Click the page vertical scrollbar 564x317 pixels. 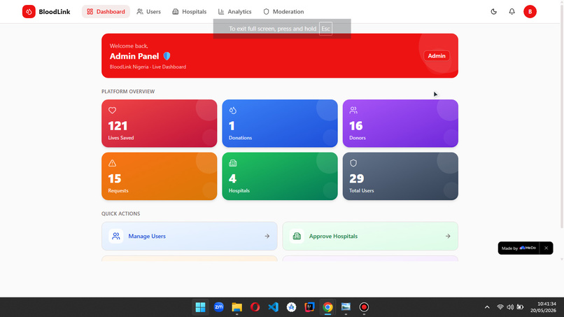coord(562,115)
